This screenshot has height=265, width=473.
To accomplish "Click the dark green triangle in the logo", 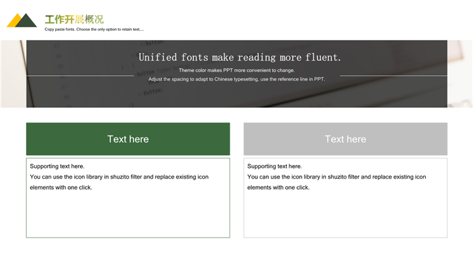I will 26,22.
